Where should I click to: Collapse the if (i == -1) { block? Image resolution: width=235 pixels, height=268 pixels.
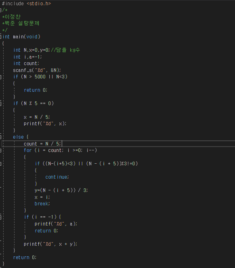pyautogui.click(x=0, y=217)
